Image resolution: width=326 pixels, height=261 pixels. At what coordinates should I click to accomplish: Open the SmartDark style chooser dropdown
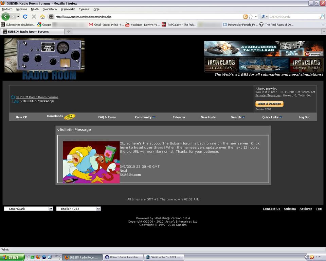point(29,209)
